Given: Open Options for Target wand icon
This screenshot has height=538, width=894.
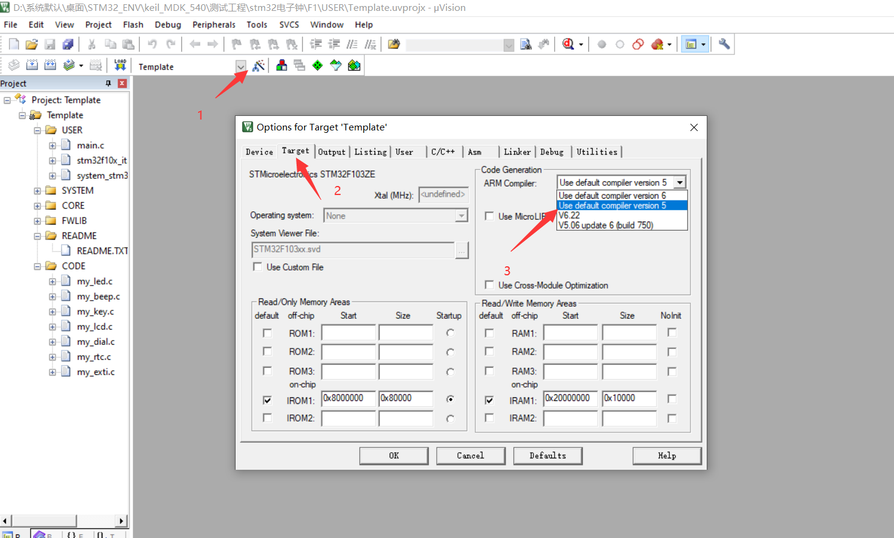Looking at the screenshot, I should [x=259, y=65].
